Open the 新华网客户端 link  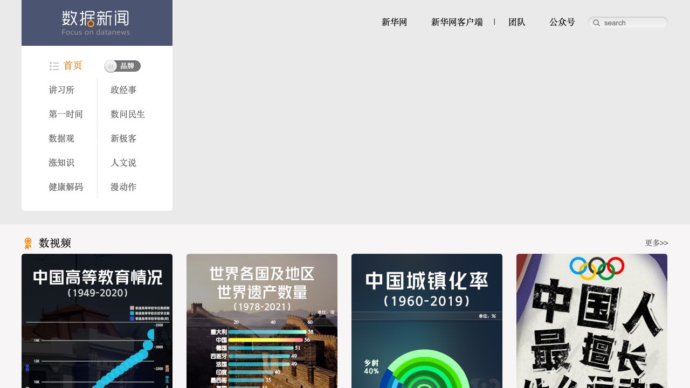coord(457,22)
